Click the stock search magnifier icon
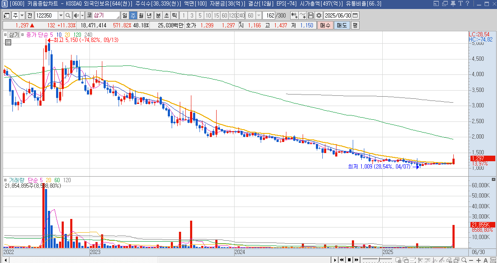 point(68,15)
